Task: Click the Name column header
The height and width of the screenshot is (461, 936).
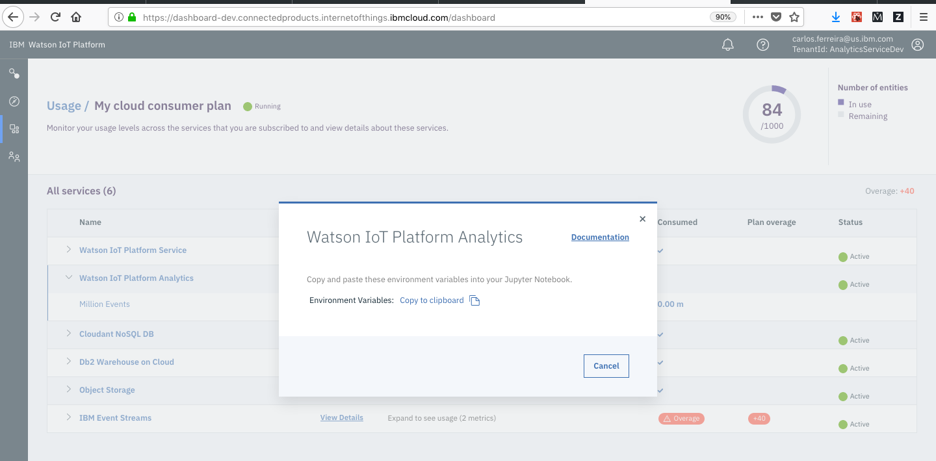Action: point(90,222)
